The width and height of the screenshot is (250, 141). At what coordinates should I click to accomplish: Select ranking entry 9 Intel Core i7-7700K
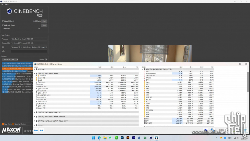click(x=17, y=84)
